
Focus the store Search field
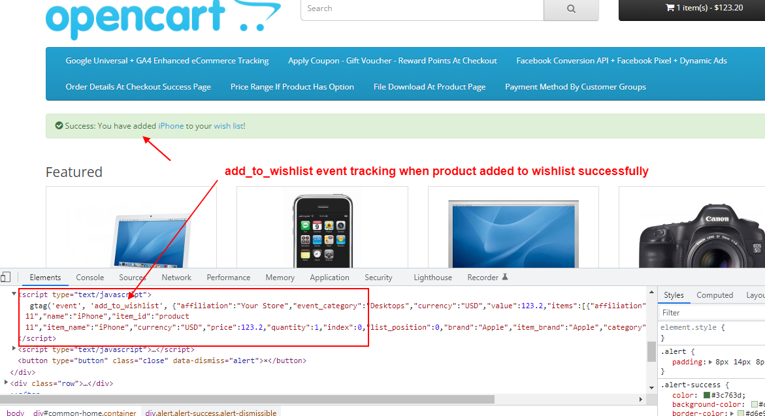click(x=423, y=8)
